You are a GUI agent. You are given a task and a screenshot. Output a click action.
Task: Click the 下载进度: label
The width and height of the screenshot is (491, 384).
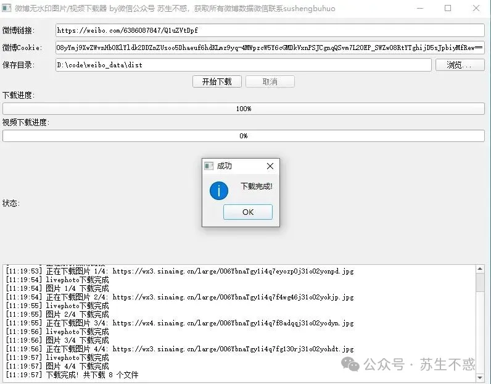click(x=18, y=95)
